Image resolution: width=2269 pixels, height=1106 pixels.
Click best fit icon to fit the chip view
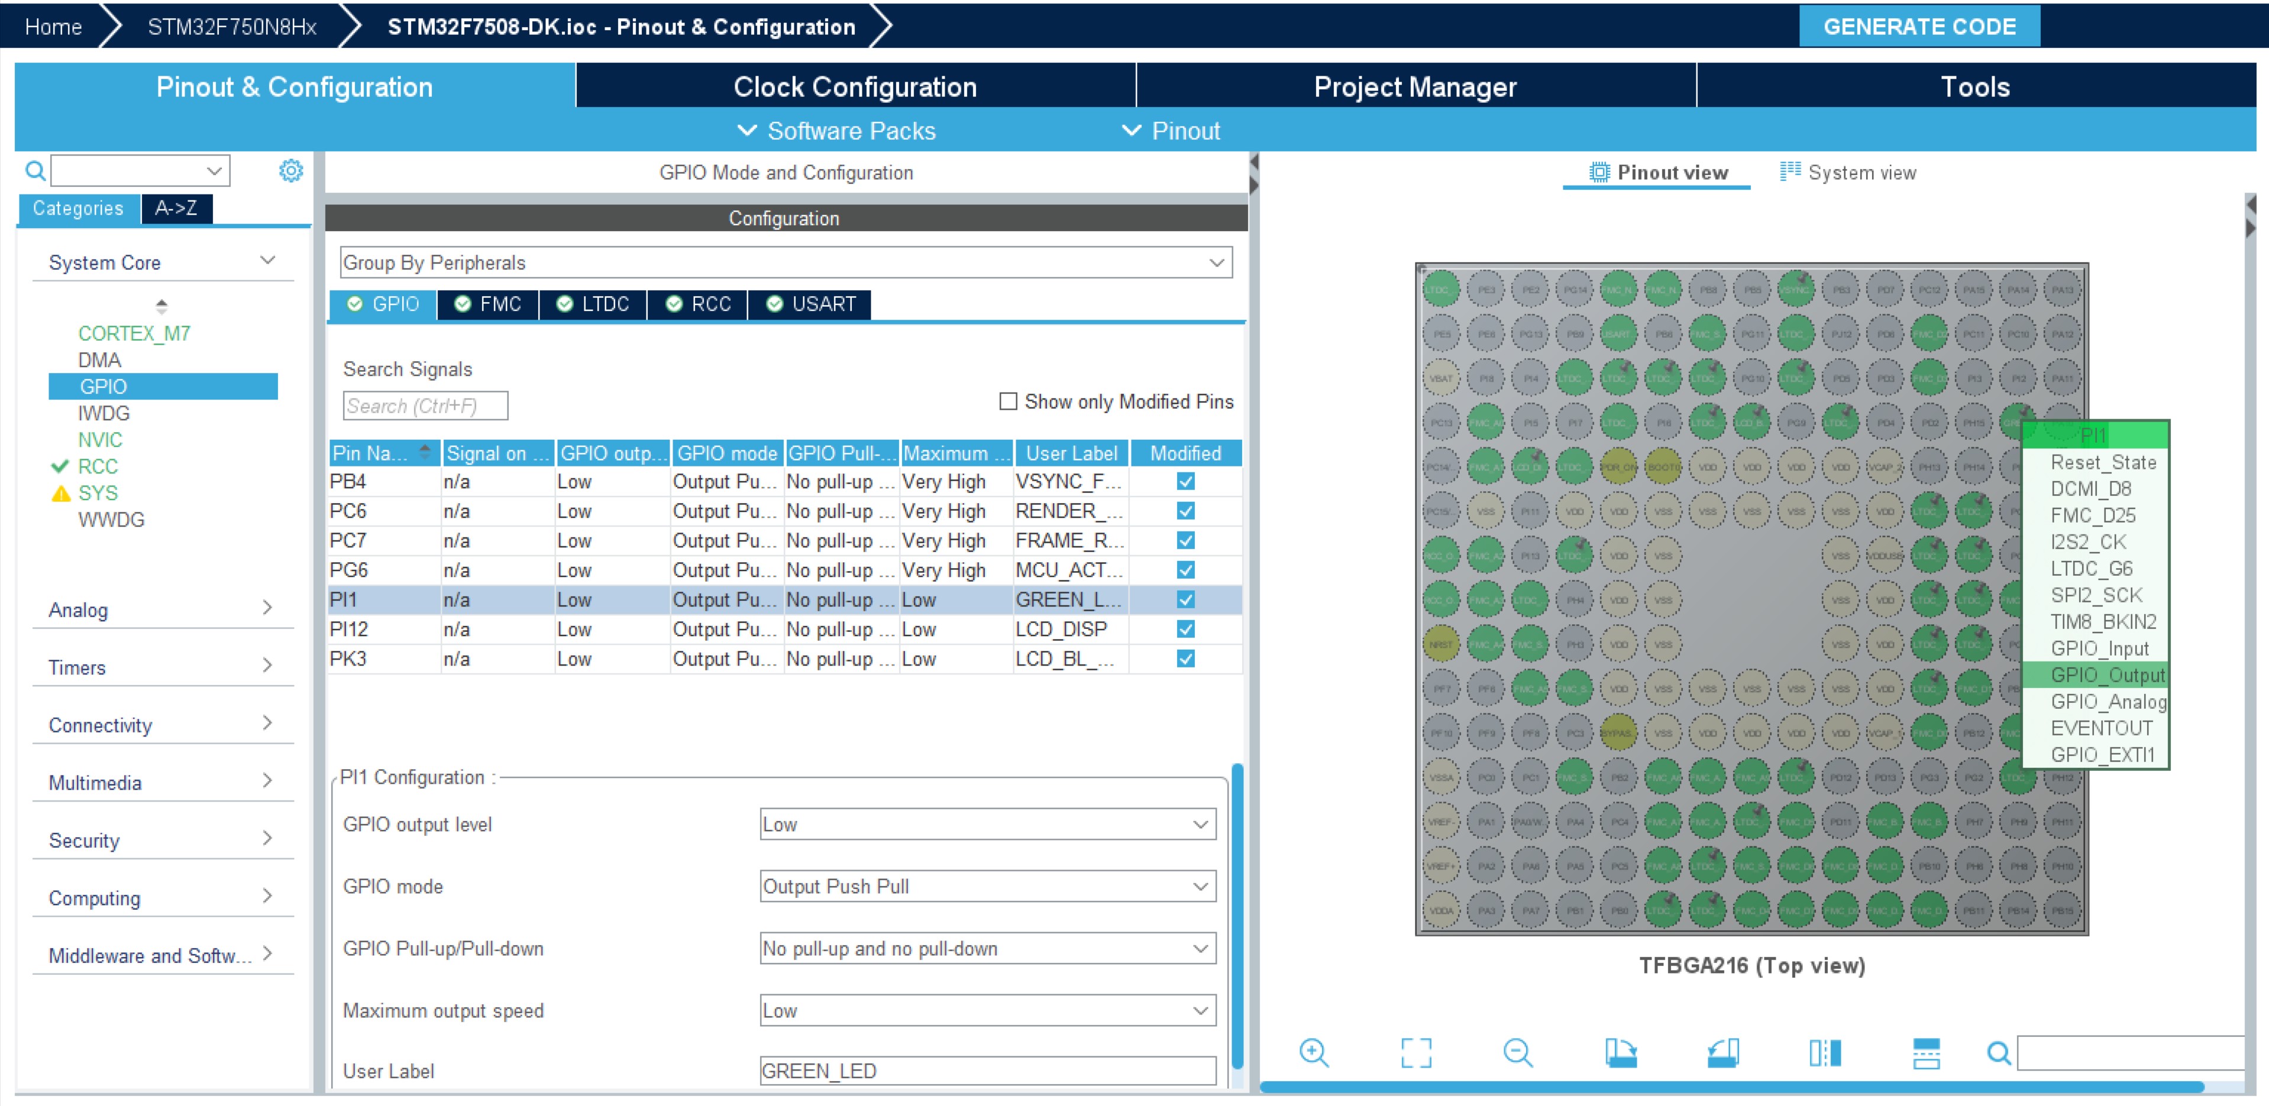pyautogui.click(x=1417, y=1053)
